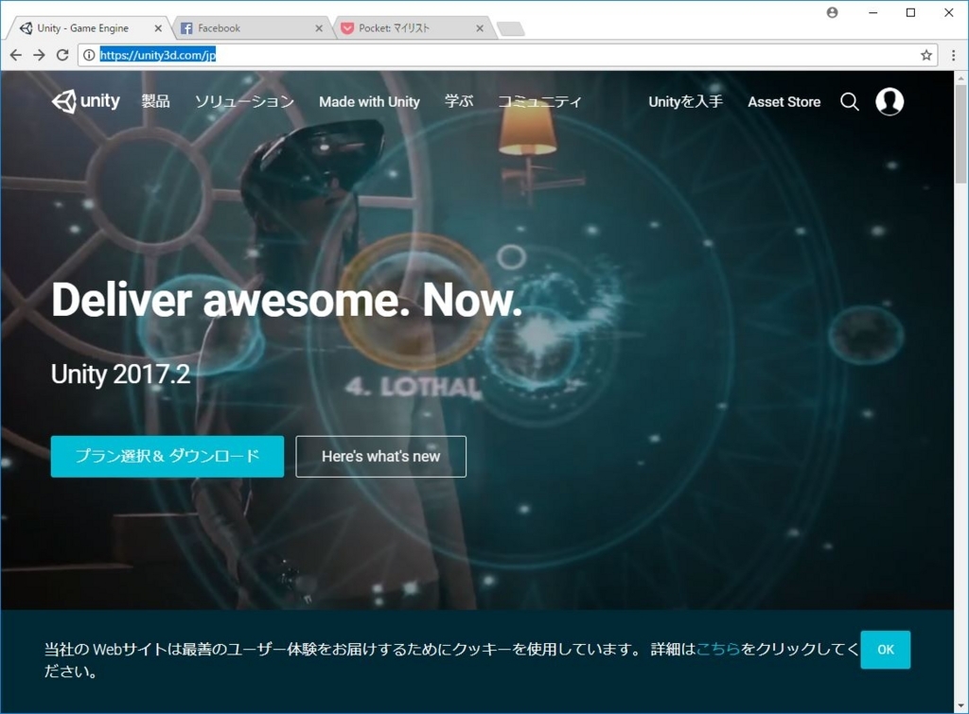Open the ソリューション navigation menu
The height and width of the screenshot is (714, 969).
tap(244, 101)
